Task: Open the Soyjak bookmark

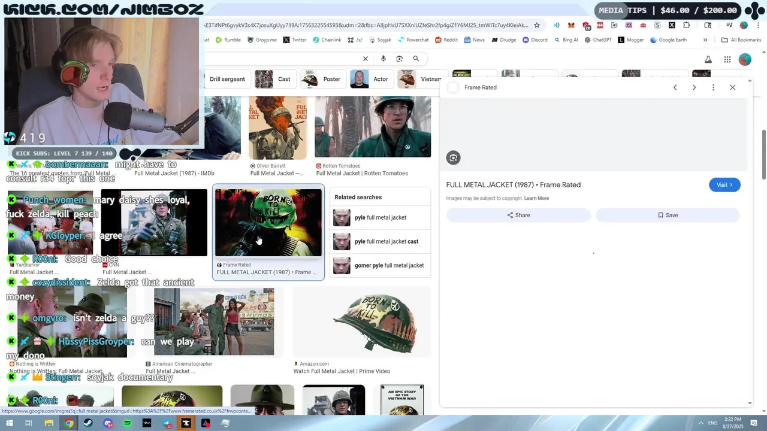Action: coord(380,40)
